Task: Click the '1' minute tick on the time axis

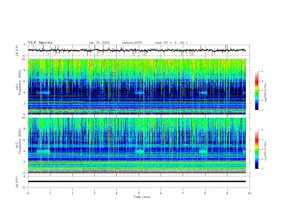Action: [x=50, y=193]
